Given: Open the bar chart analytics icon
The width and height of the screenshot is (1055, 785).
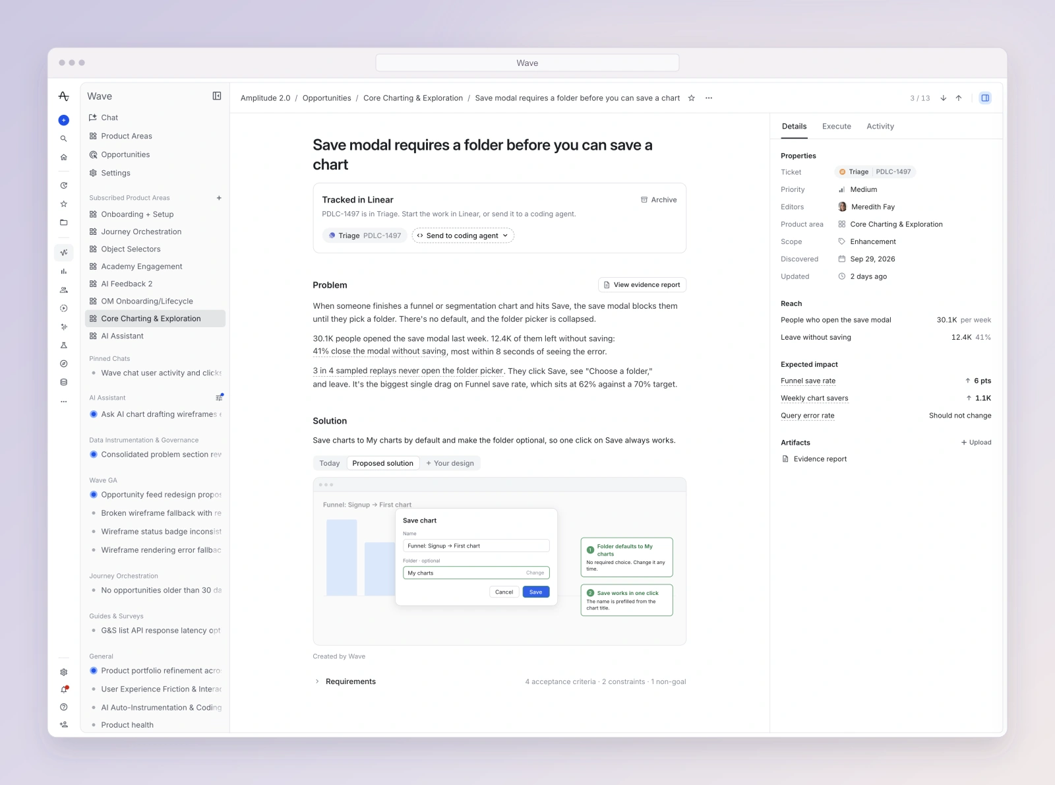Looking at the screenshot, I should tap(63, 271).
